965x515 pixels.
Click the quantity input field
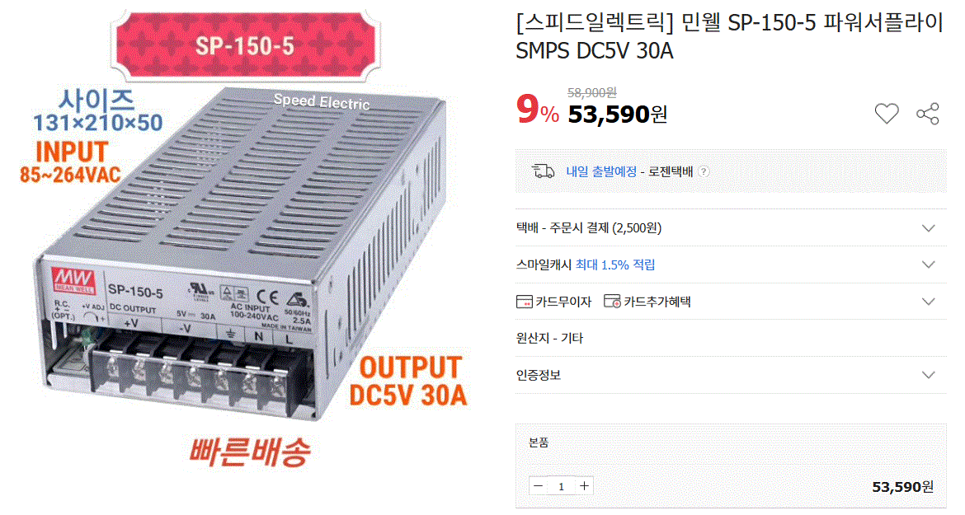coord(562,486)
